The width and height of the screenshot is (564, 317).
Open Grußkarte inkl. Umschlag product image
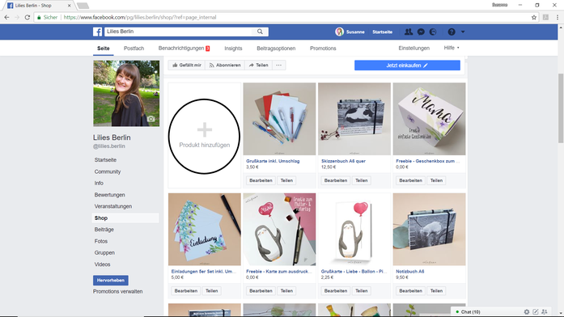pos(279,119)
